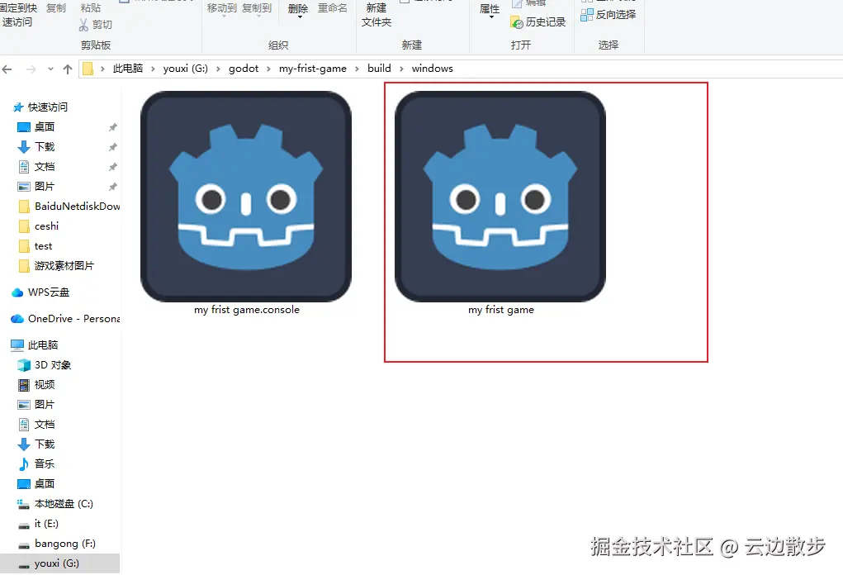Open the 属性 properties dropdown

pyautogui.click(x=490, y=11)
